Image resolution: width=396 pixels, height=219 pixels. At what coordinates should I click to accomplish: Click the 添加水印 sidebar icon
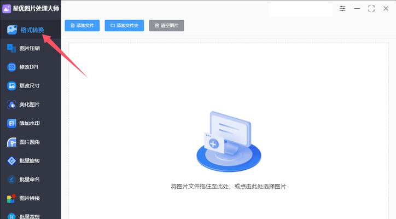11,123
